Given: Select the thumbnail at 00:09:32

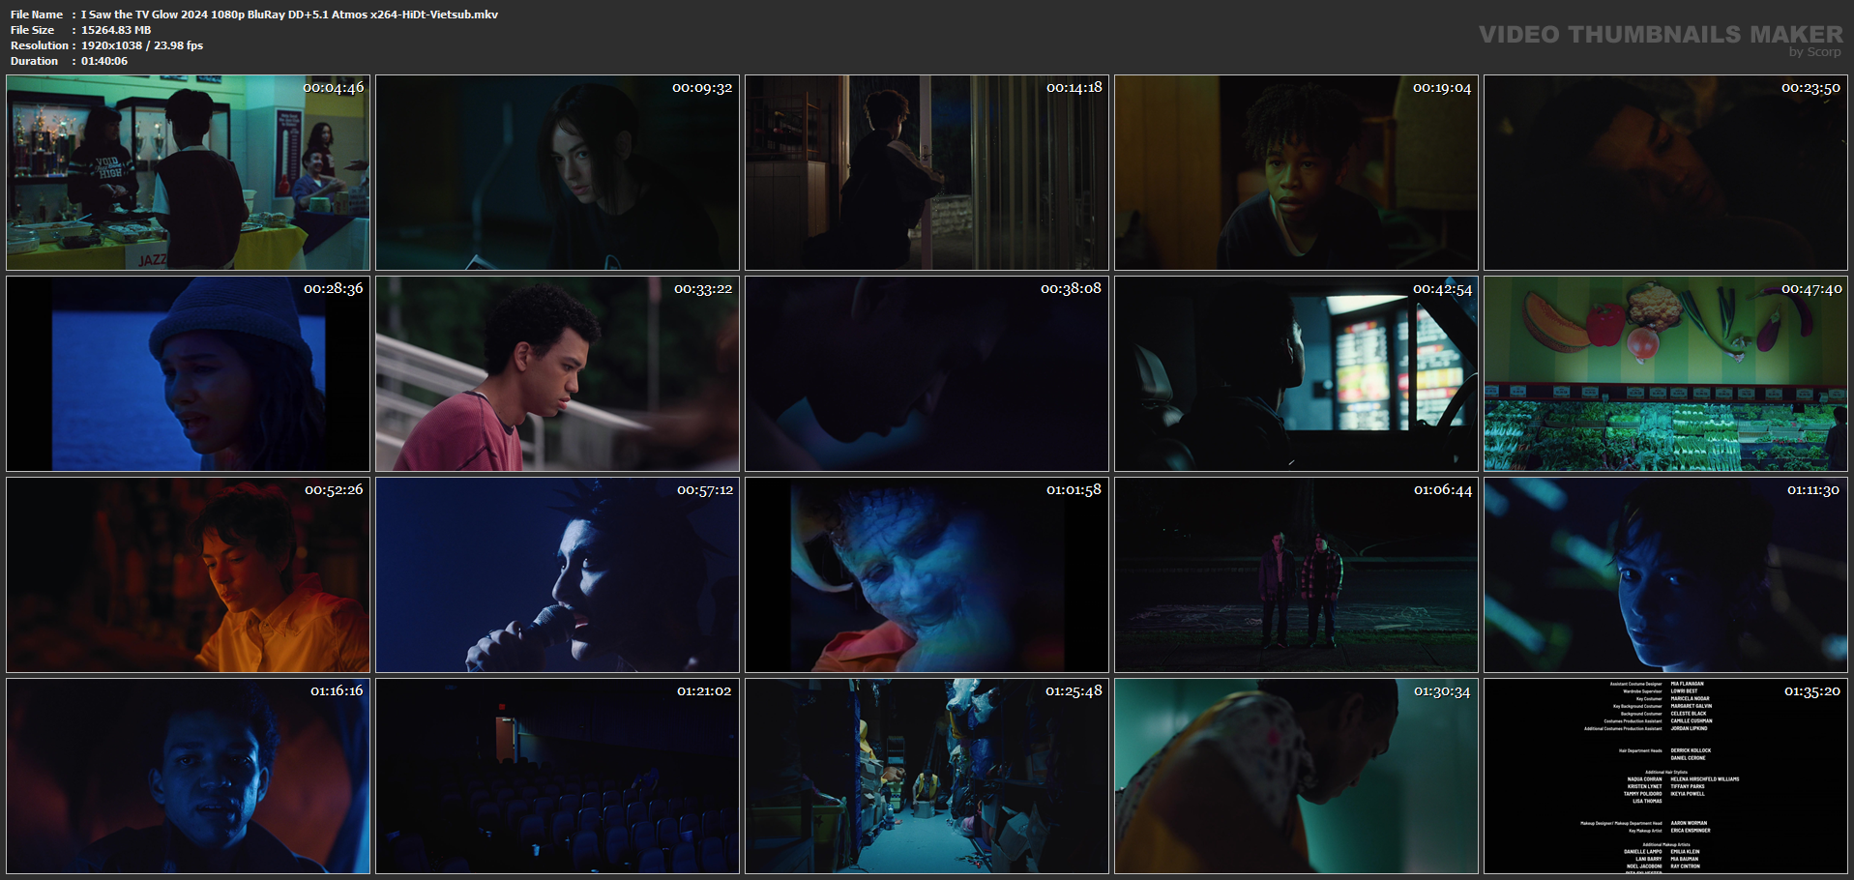Looking at the screenshot, I should 557,172.
